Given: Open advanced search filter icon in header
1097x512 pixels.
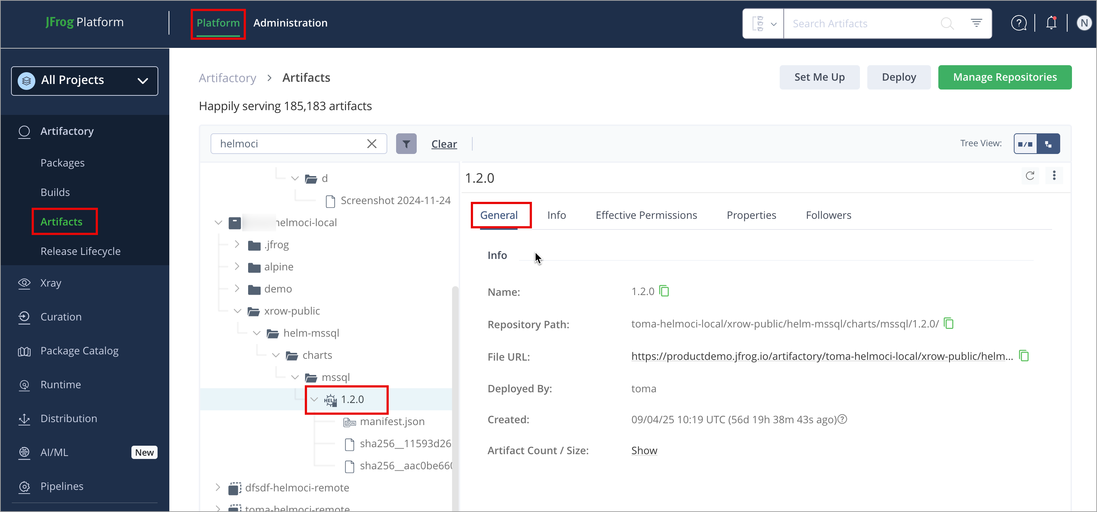Looking at the screenshot, I should (x=976, y=23).
